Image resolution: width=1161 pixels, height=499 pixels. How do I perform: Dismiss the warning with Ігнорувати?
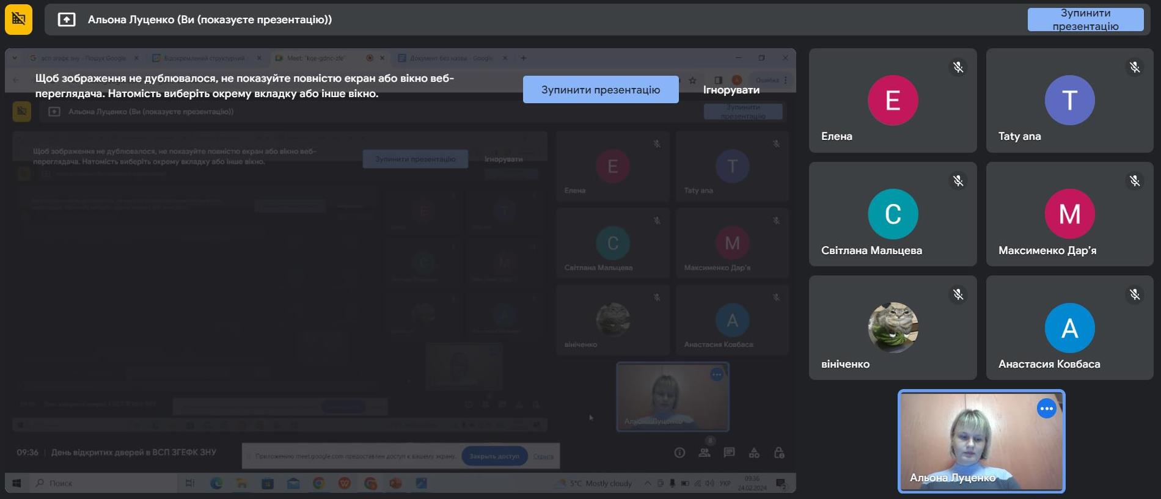pos(731,90)
